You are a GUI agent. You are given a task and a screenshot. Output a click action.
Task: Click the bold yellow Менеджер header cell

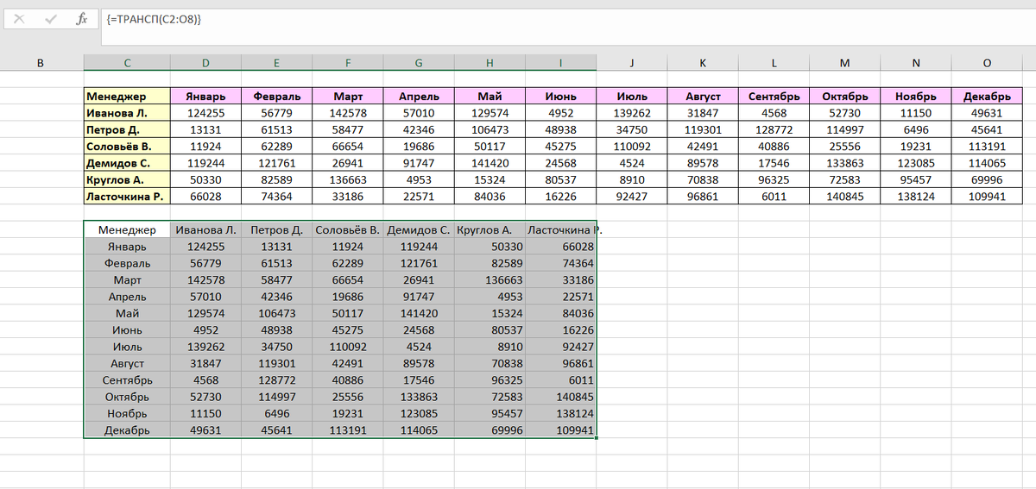pyautogui.click(x=127, y=97)
